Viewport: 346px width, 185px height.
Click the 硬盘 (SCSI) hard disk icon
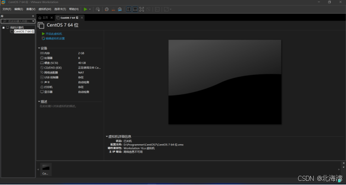pyautogui.click(x=42, y=63)
